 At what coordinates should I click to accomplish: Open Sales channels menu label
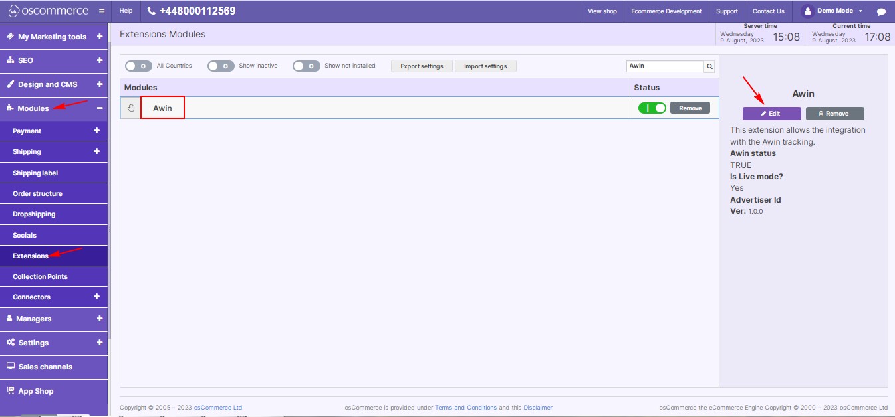click(45, 367)
